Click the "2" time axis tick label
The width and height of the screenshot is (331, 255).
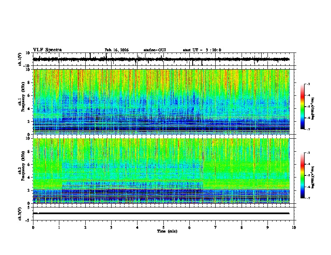coord(85,227)
